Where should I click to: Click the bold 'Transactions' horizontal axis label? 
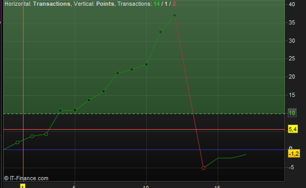(x=52, y=4)
